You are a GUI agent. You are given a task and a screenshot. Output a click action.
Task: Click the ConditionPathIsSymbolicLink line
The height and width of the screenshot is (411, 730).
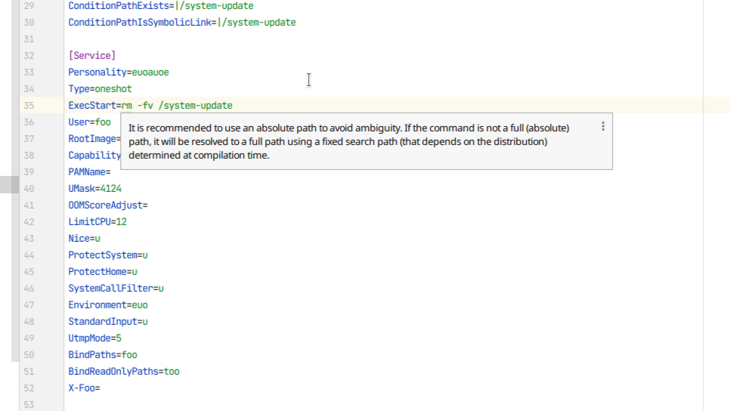[x=182, y=23]
